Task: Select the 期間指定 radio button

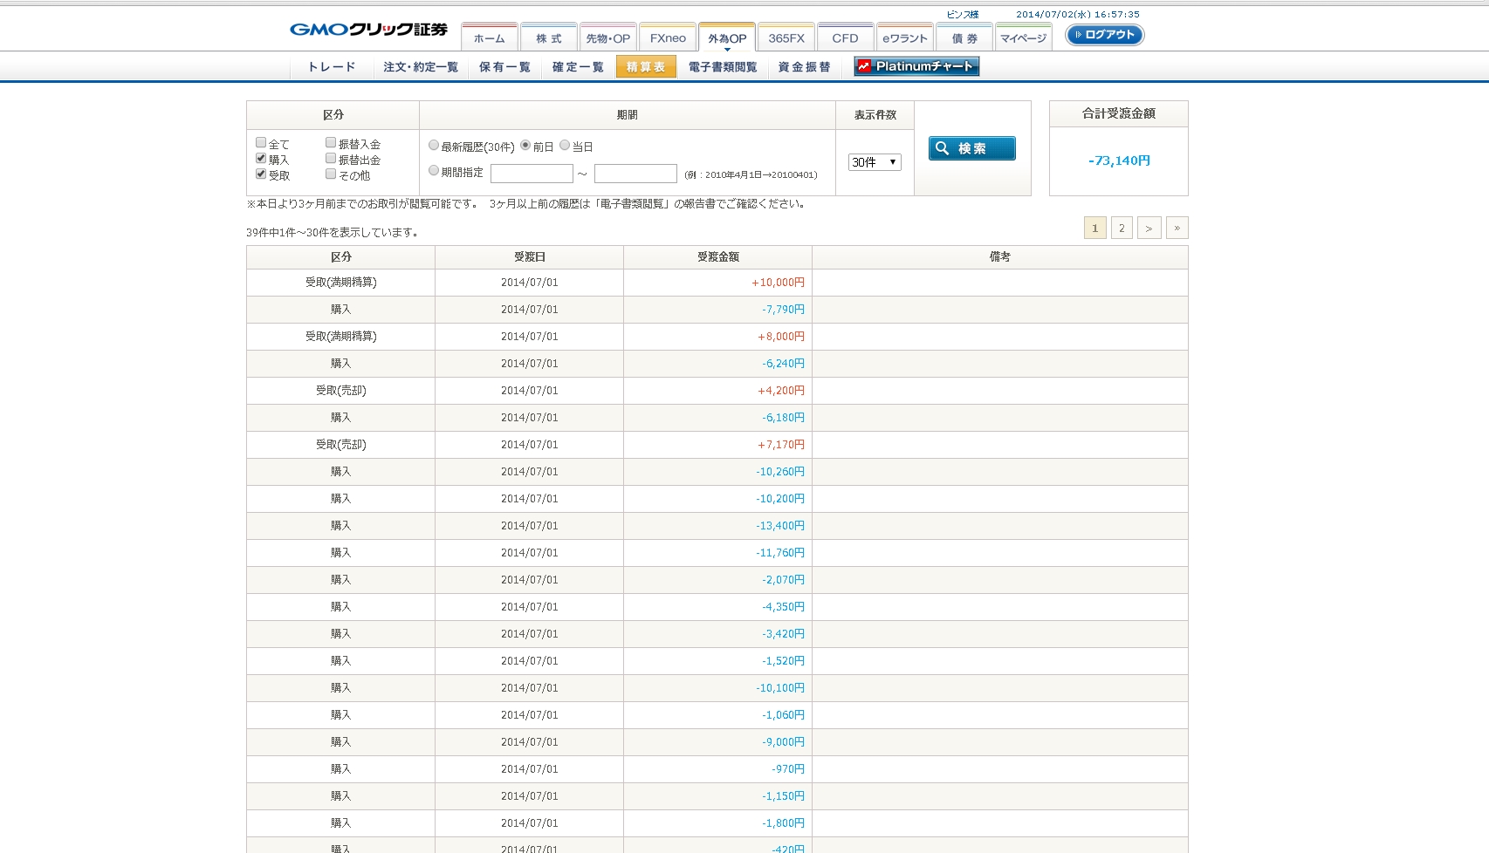Action: pos(434,171)
